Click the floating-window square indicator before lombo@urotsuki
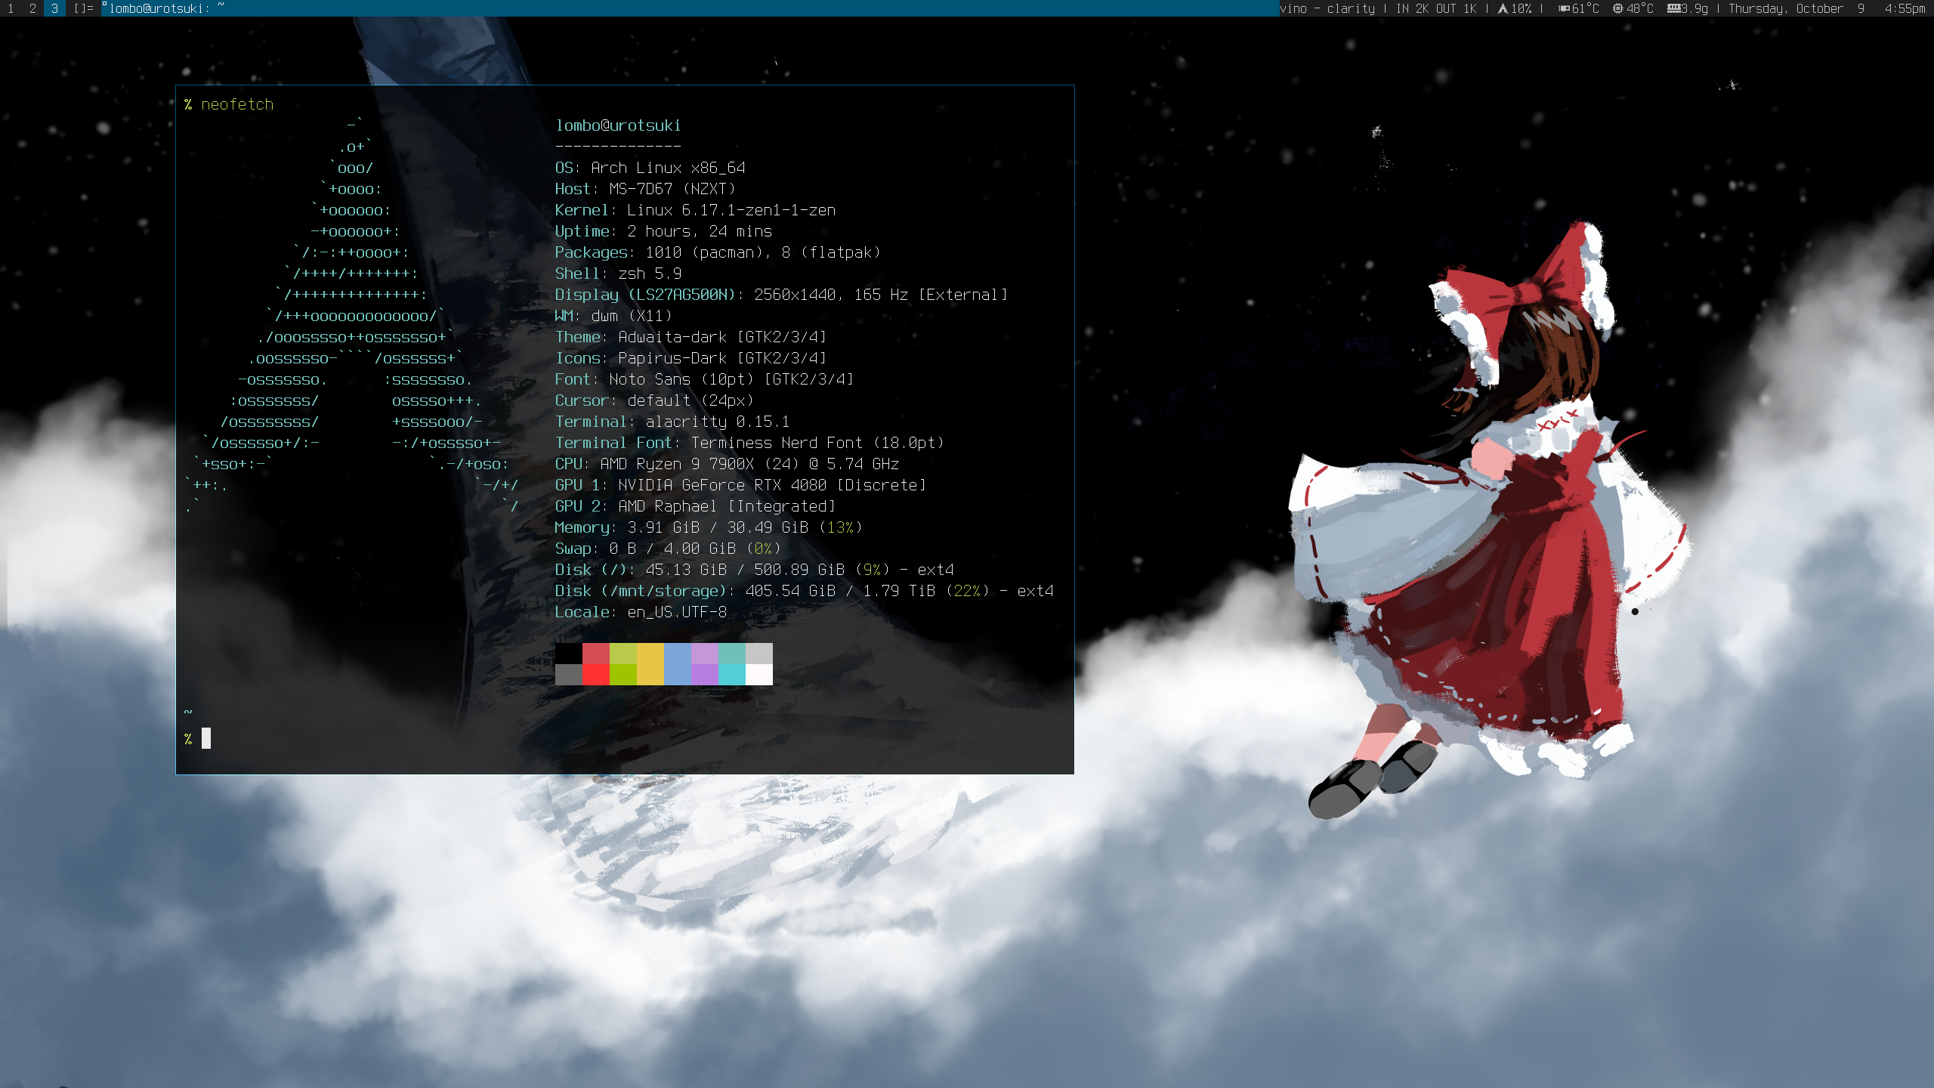Viewport: 1934px width, 1088px height. click(x=105, y=4)
